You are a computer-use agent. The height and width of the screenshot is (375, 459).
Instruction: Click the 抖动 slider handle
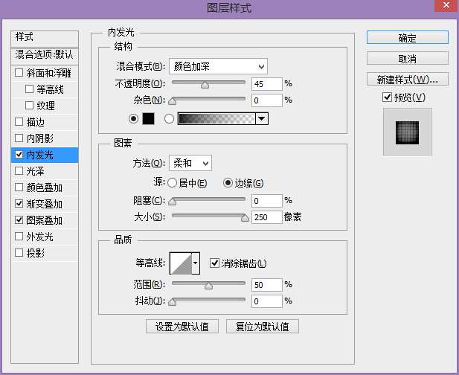[173, 302]
